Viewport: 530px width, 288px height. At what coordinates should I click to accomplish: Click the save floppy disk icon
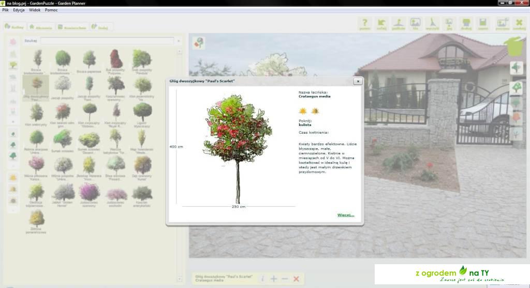(483, 23)
